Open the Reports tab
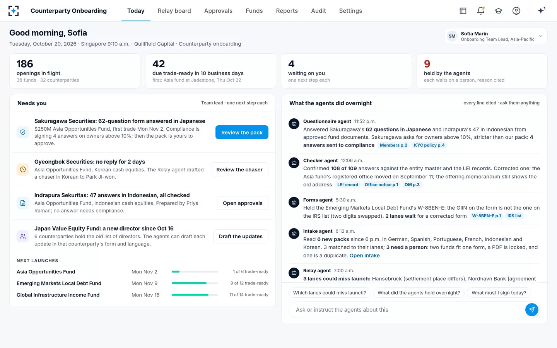 coord(287,11)
